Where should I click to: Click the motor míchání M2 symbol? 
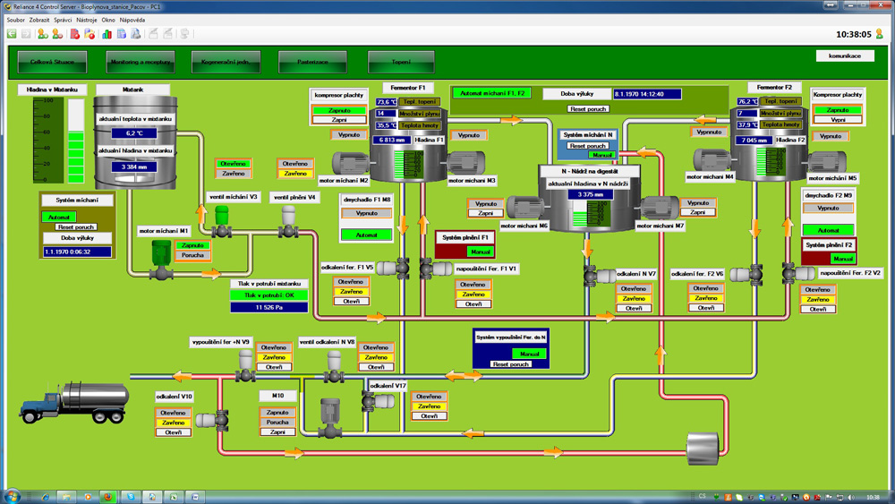[x=351, y=164]
